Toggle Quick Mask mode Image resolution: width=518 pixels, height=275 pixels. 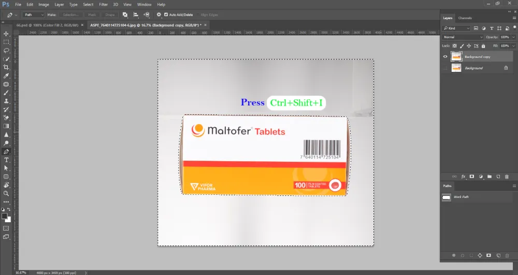coord(6,228)
